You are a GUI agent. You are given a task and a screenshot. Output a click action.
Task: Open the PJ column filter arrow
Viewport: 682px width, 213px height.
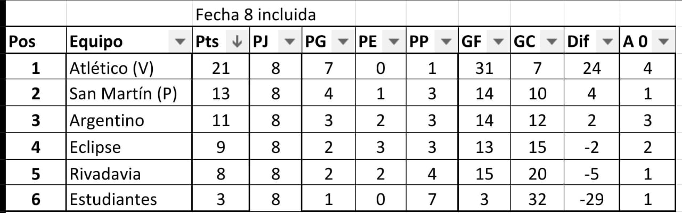(290, 42)
